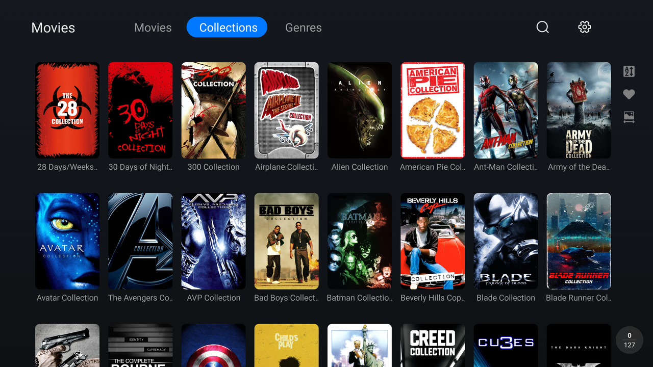Click the poster view mode icon

point(629,117)
